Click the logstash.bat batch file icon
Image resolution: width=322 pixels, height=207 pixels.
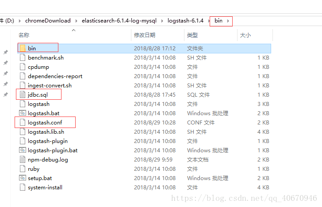tap(23, 113)
